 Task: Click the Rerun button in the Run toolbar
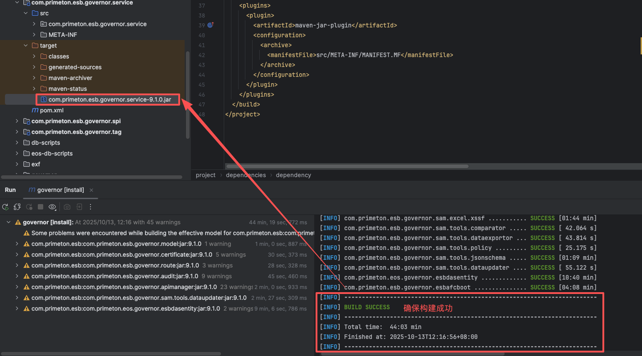5,207
